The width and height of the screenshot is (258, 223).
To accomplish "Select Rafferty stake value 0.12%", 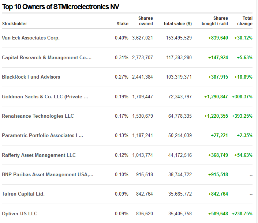I will pos(121,155).
